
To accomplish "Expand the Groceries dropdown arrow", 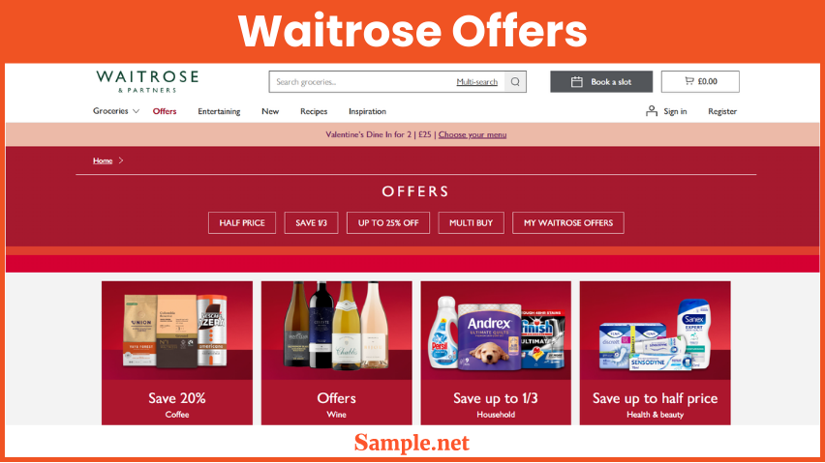I will [136, 111].
